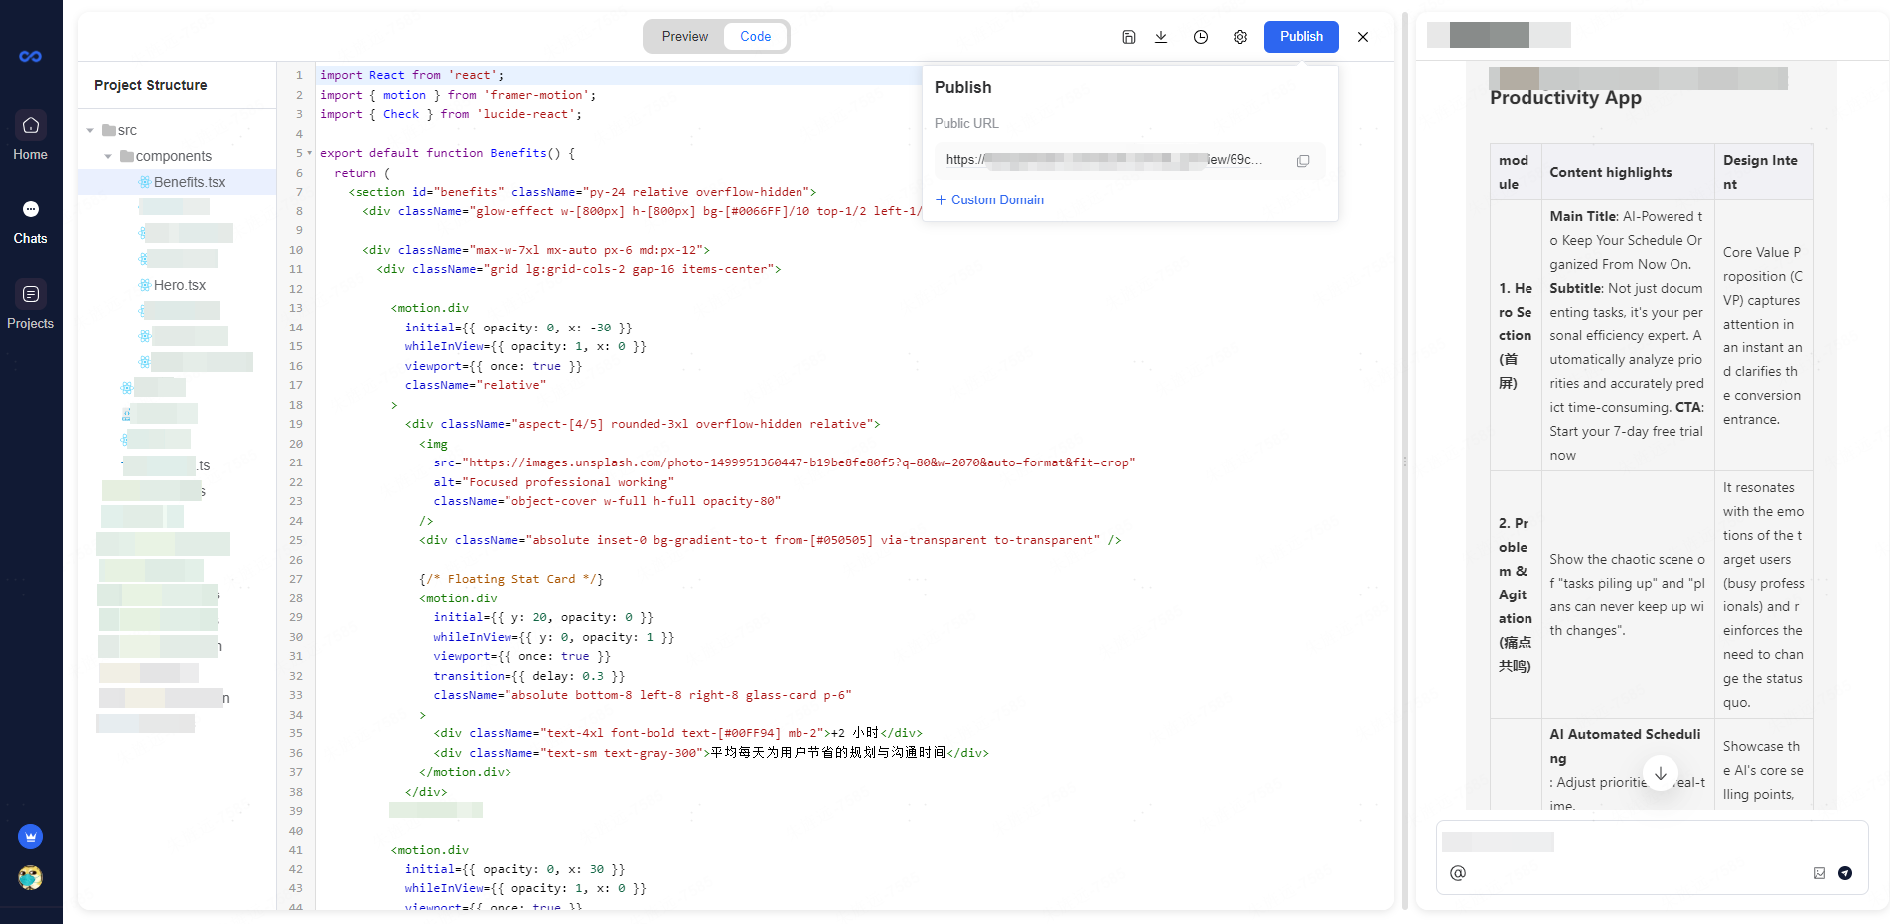Switch to Code view
1890x924 pixels.
point(755,37)
